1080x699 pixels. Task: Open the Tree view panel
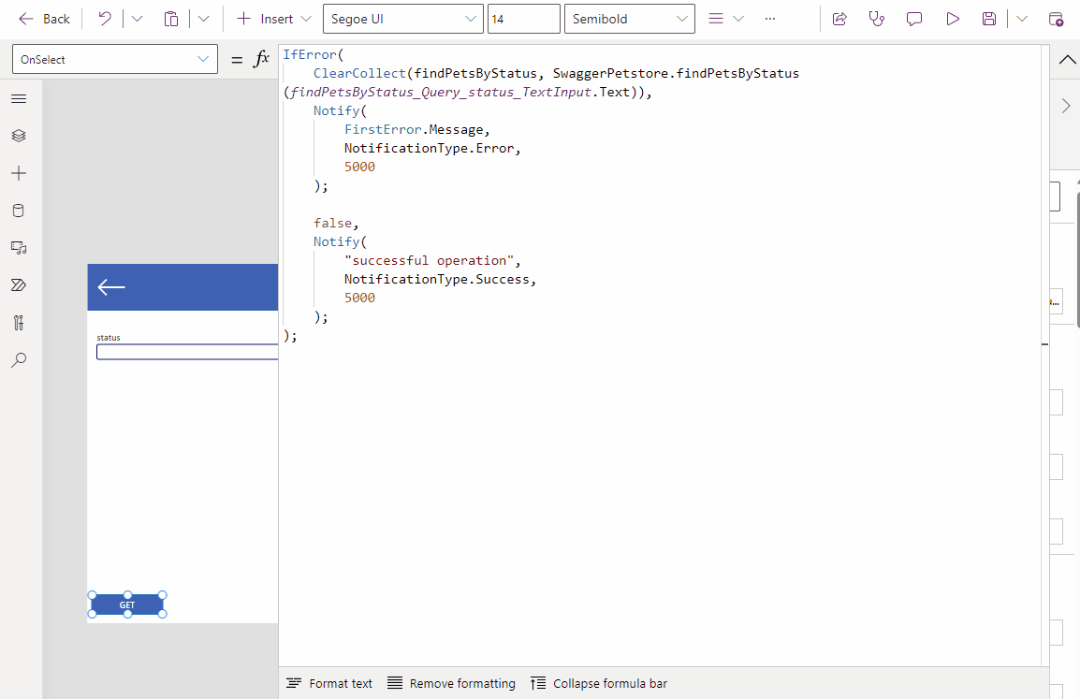(19, 136)
